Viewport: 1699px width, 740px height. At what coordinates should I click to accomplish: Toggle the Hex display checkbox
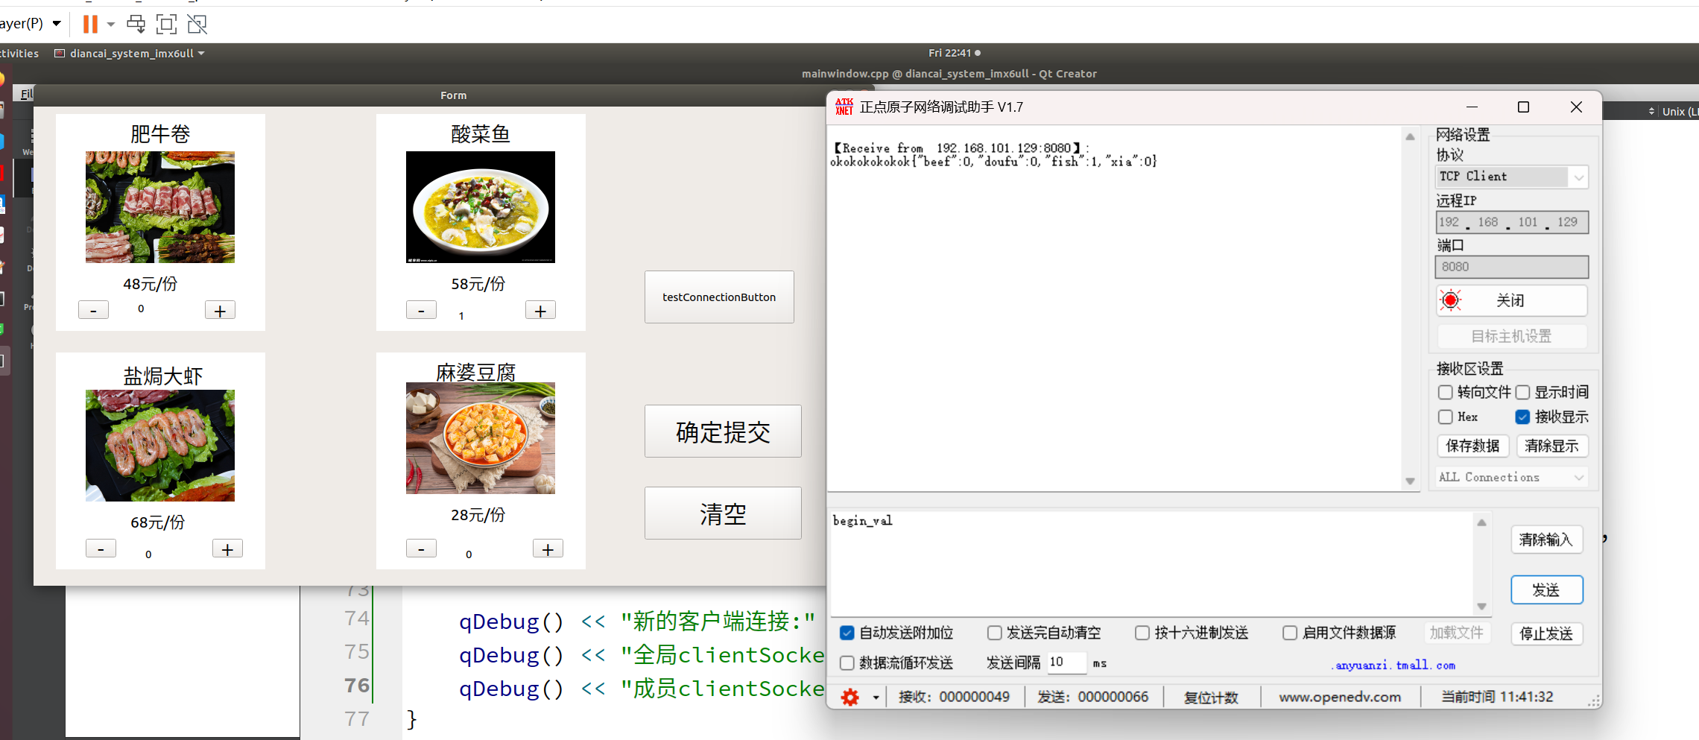1446,417
